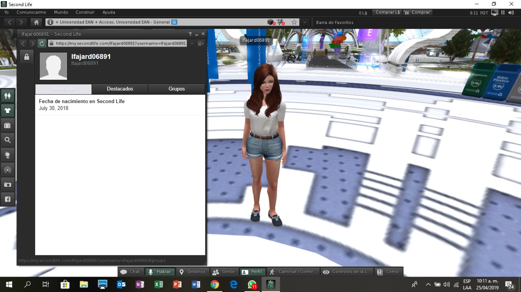Expand the profile URL history dropdown
Image resolution: width=521 pixels, height=292 pixels.
[x=192, y=43]
